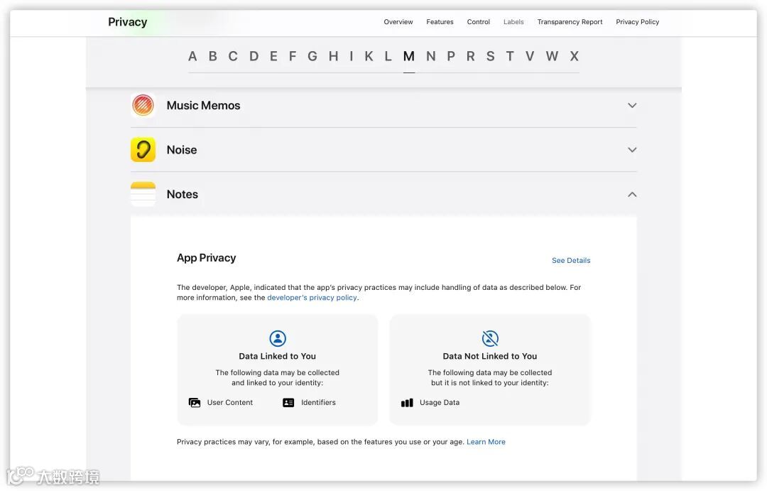767x491 pixels.
Task: Open the Transparency Report nav item
Action: click(x=570, y=22)
